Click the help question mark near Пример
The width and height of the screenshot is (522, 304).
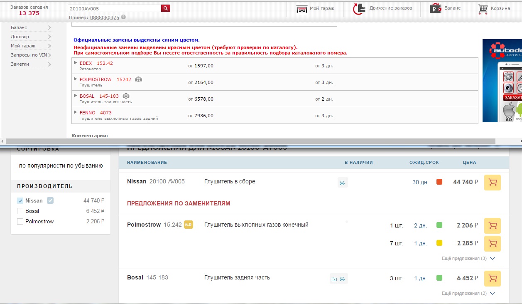point(123,17)
